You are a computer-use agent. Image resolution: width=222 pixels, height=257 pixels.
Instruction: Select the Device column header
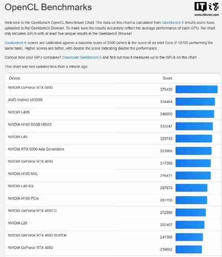(x=14, y=78)
